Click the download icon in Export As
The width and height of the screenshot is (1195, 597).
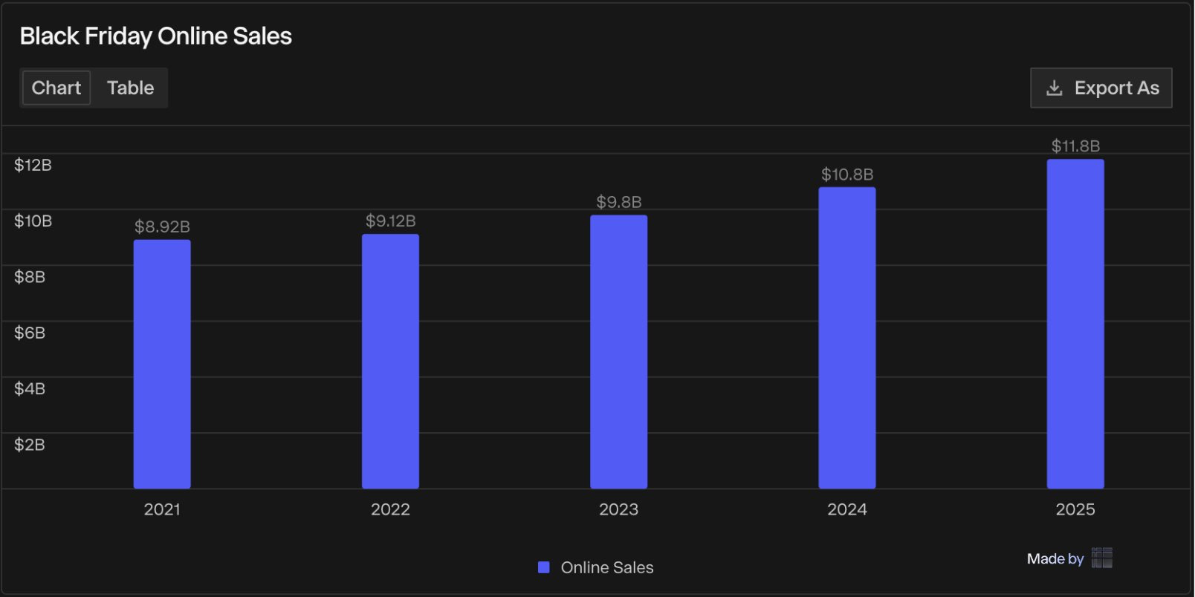[1054, 88]
